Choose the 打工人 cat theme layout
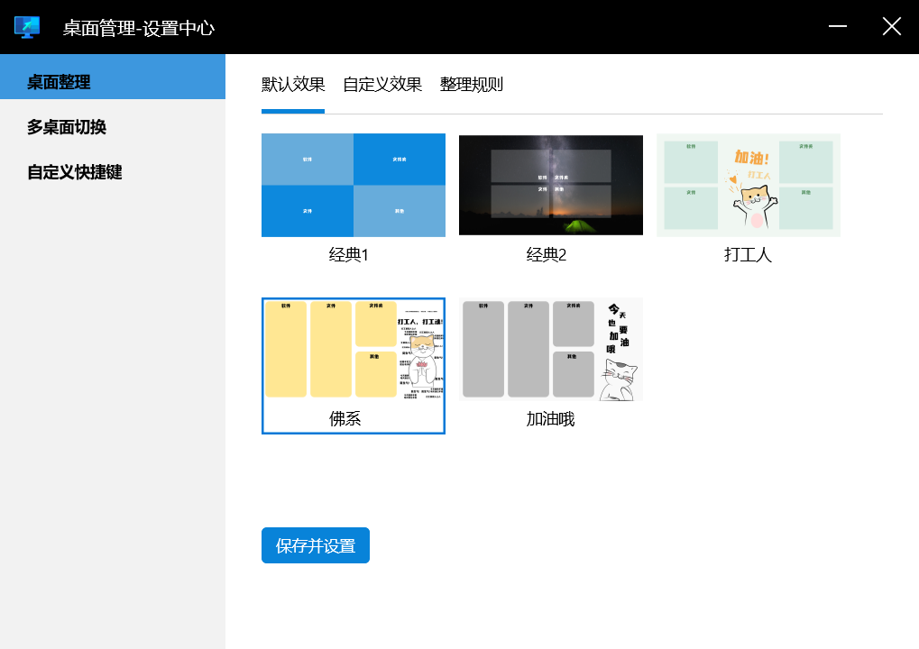The height and width of the screenshot is (649, 919). tap(748, 185)
